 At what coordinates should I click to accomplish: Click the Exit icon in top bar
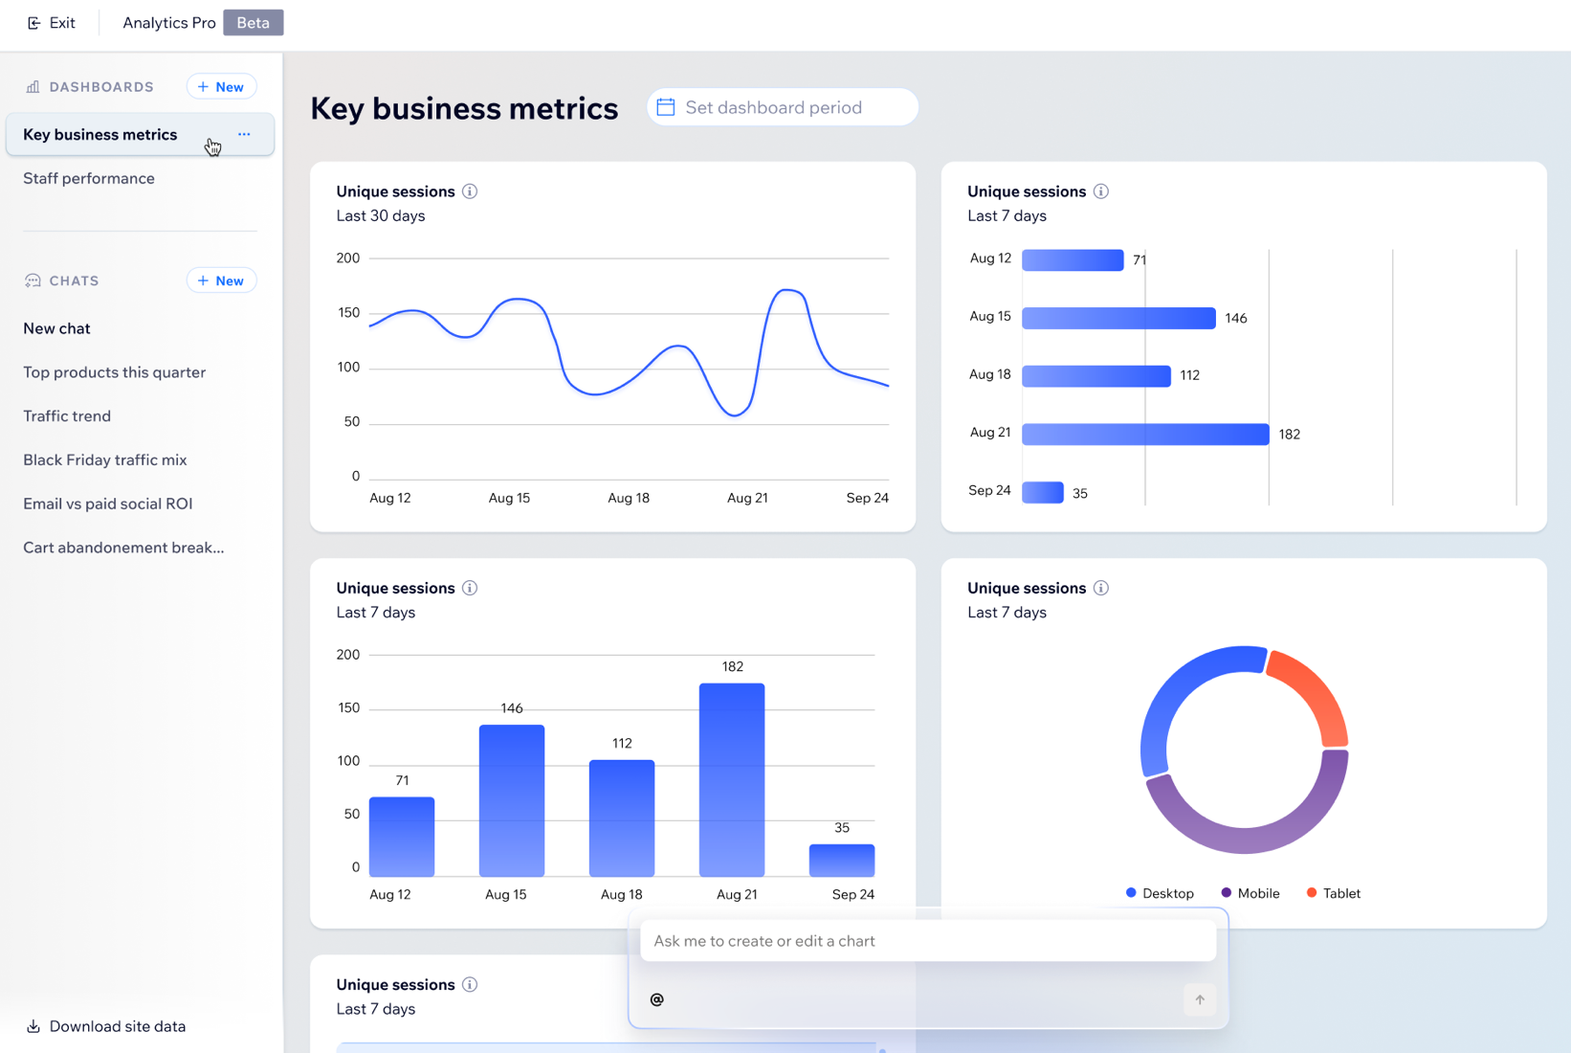pyautogui.click(x=33, y=23)
